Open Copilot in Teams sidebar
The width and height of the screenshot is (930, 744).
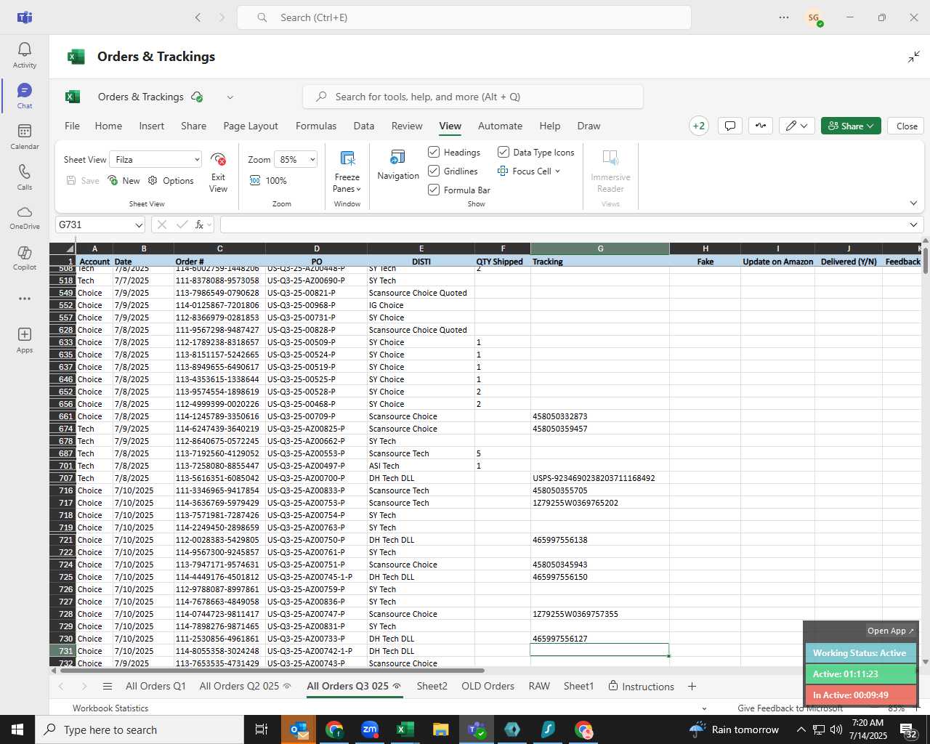[x=24, y=258]
